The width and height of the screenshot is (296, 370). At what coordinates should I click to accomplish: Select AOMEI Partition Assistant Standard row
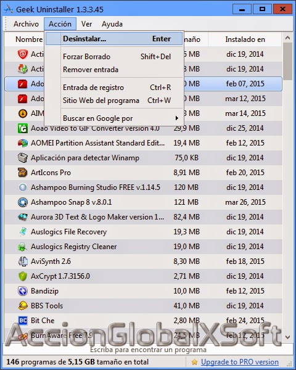point(143,143)
